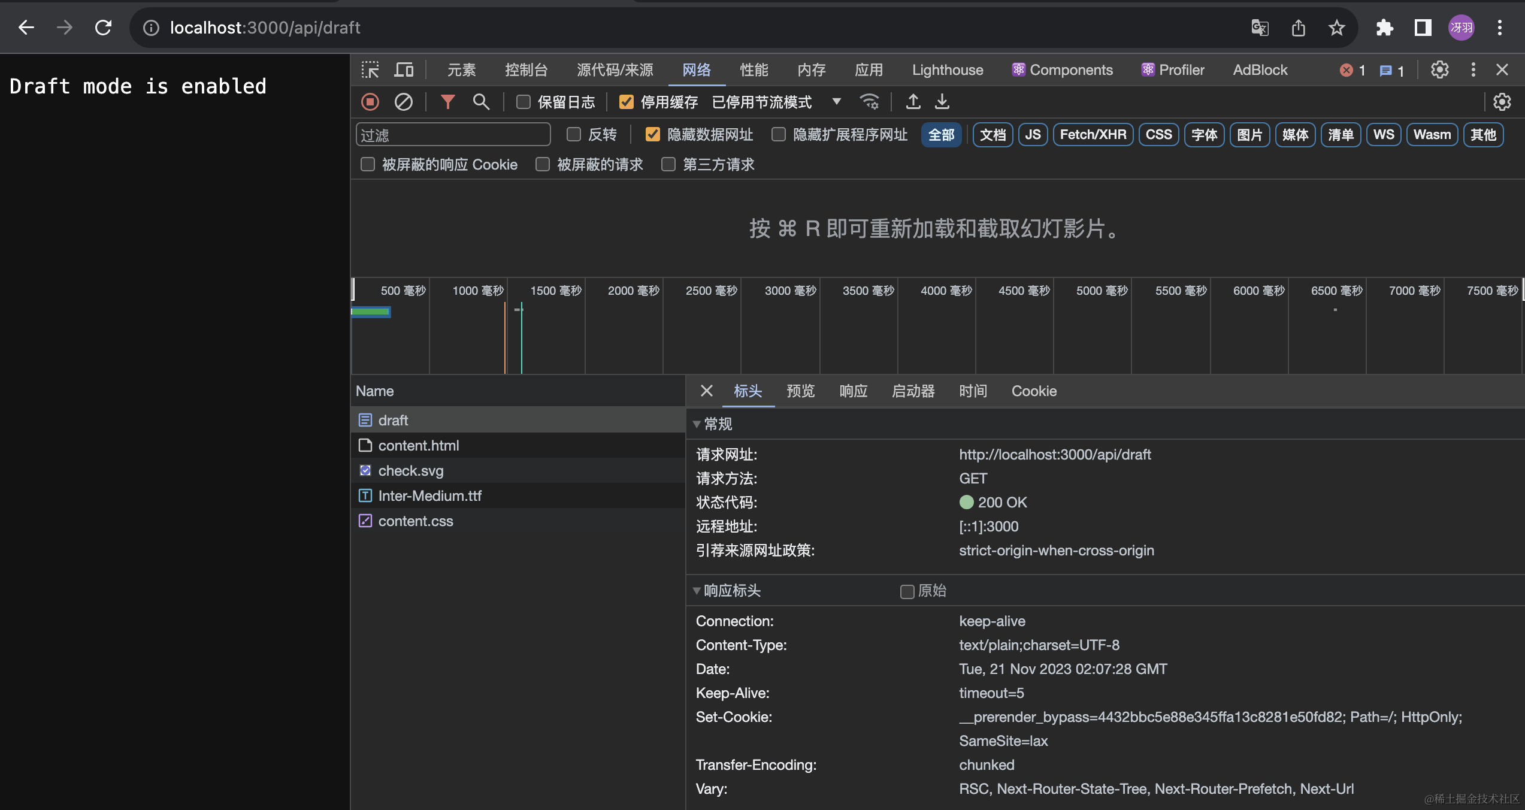Screen dimensions: 1525x810
Task: Switch to the 控制台 panel tab
Action: [x=526, y=70]
